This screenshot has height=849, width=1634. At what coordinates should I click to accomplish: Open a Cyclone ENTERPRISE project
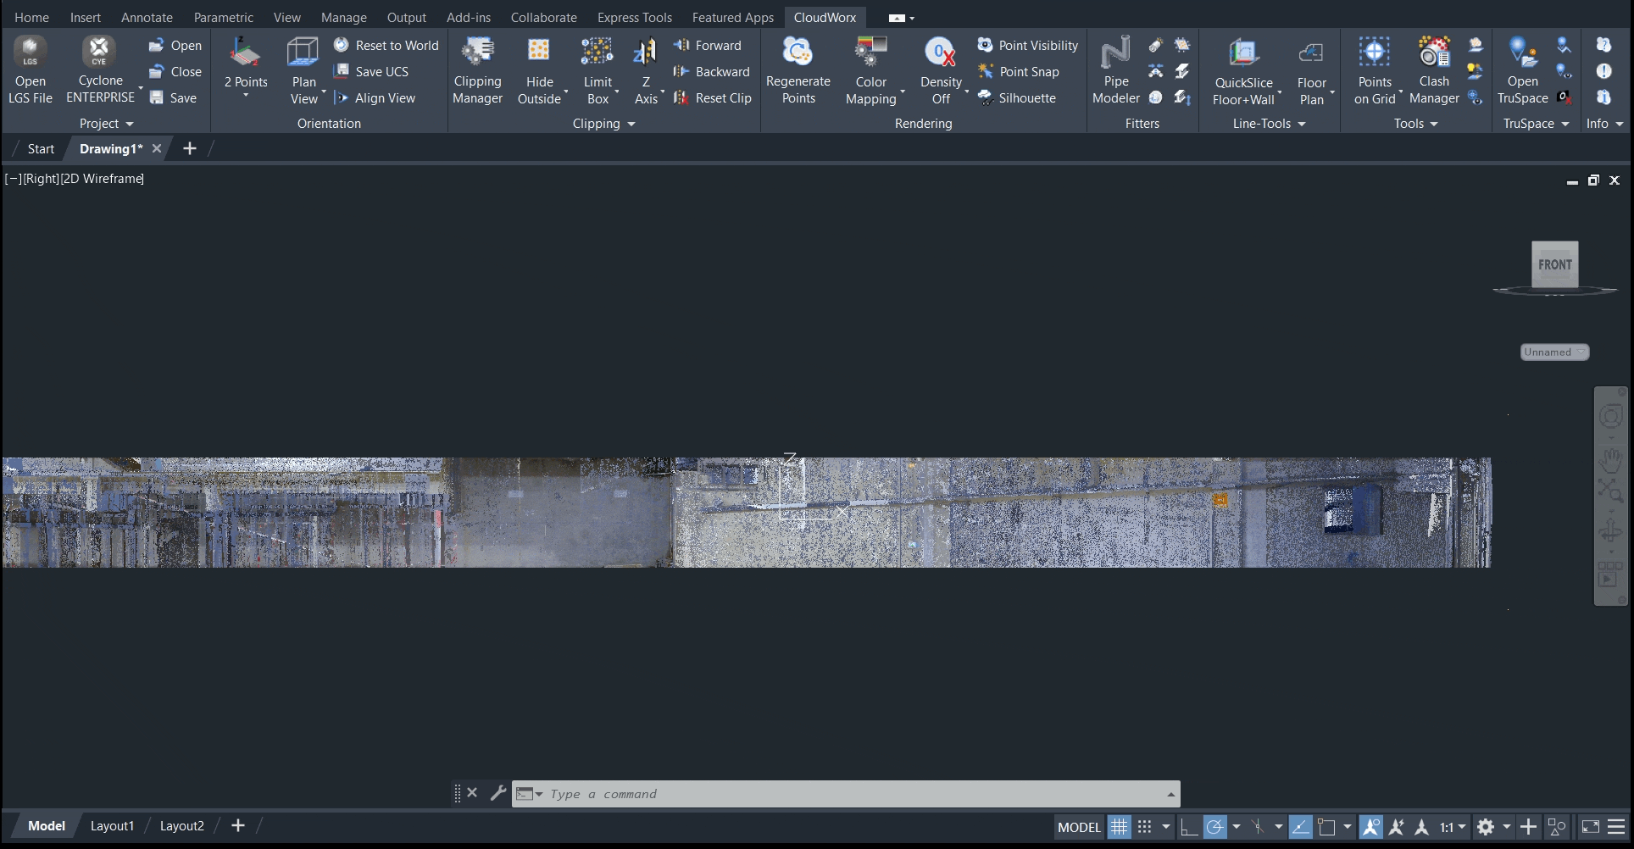pyautogui.click(x=99, y=71)
